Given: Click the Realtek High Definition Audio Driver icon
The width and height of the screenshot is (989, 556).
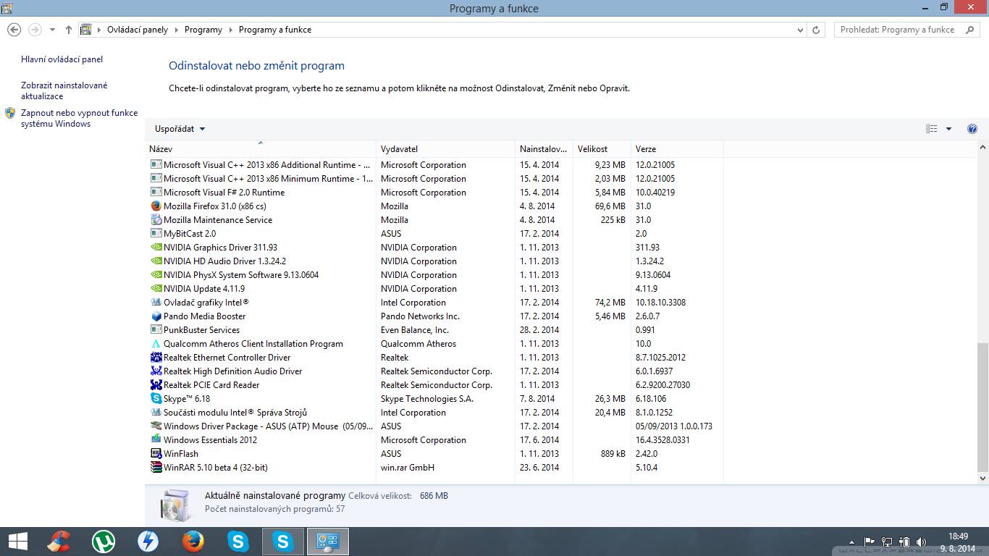Looking at the screenshot, I should pyautogui.click(x=156, y=371).
